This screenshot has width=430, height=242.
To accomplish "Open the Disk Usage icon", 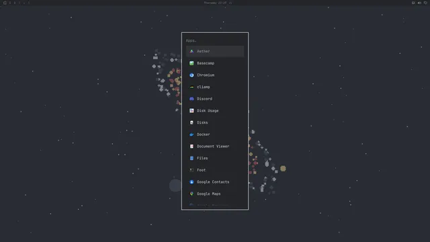I will click(191, 110).
